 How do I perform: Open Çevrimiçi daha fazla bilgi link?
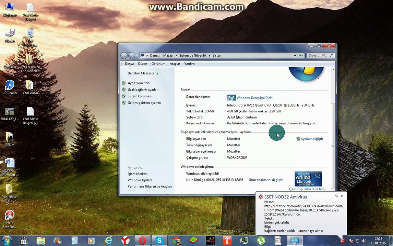tap(309, 189)
